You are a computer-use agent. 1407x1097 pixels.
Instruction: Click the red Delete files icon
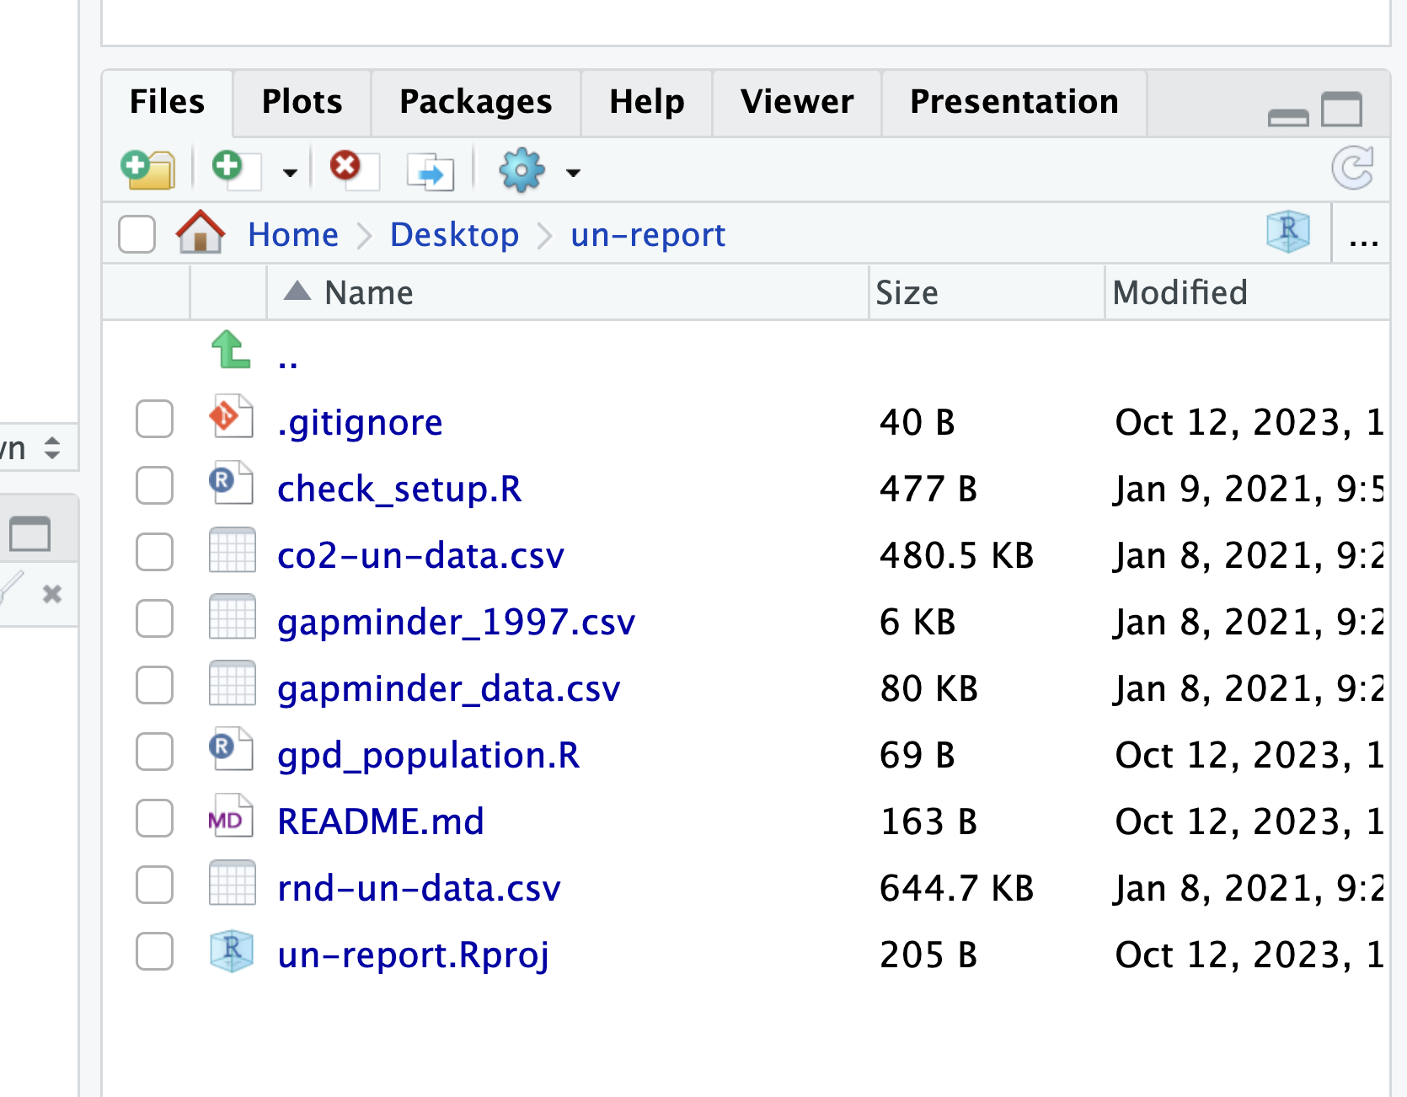[354, 169]
